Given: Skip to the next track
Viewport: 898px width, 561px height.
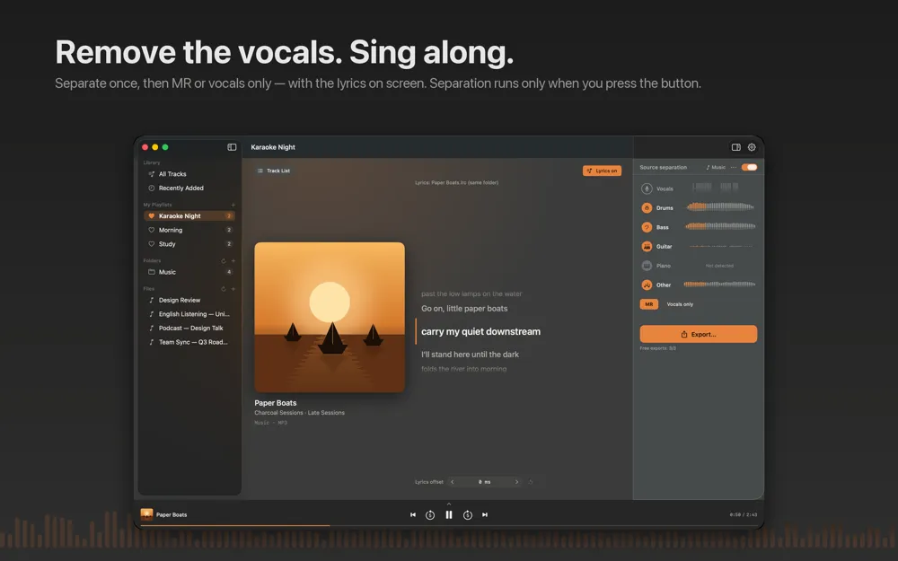Looking at the screenshot, I should (x=485, y=514).
